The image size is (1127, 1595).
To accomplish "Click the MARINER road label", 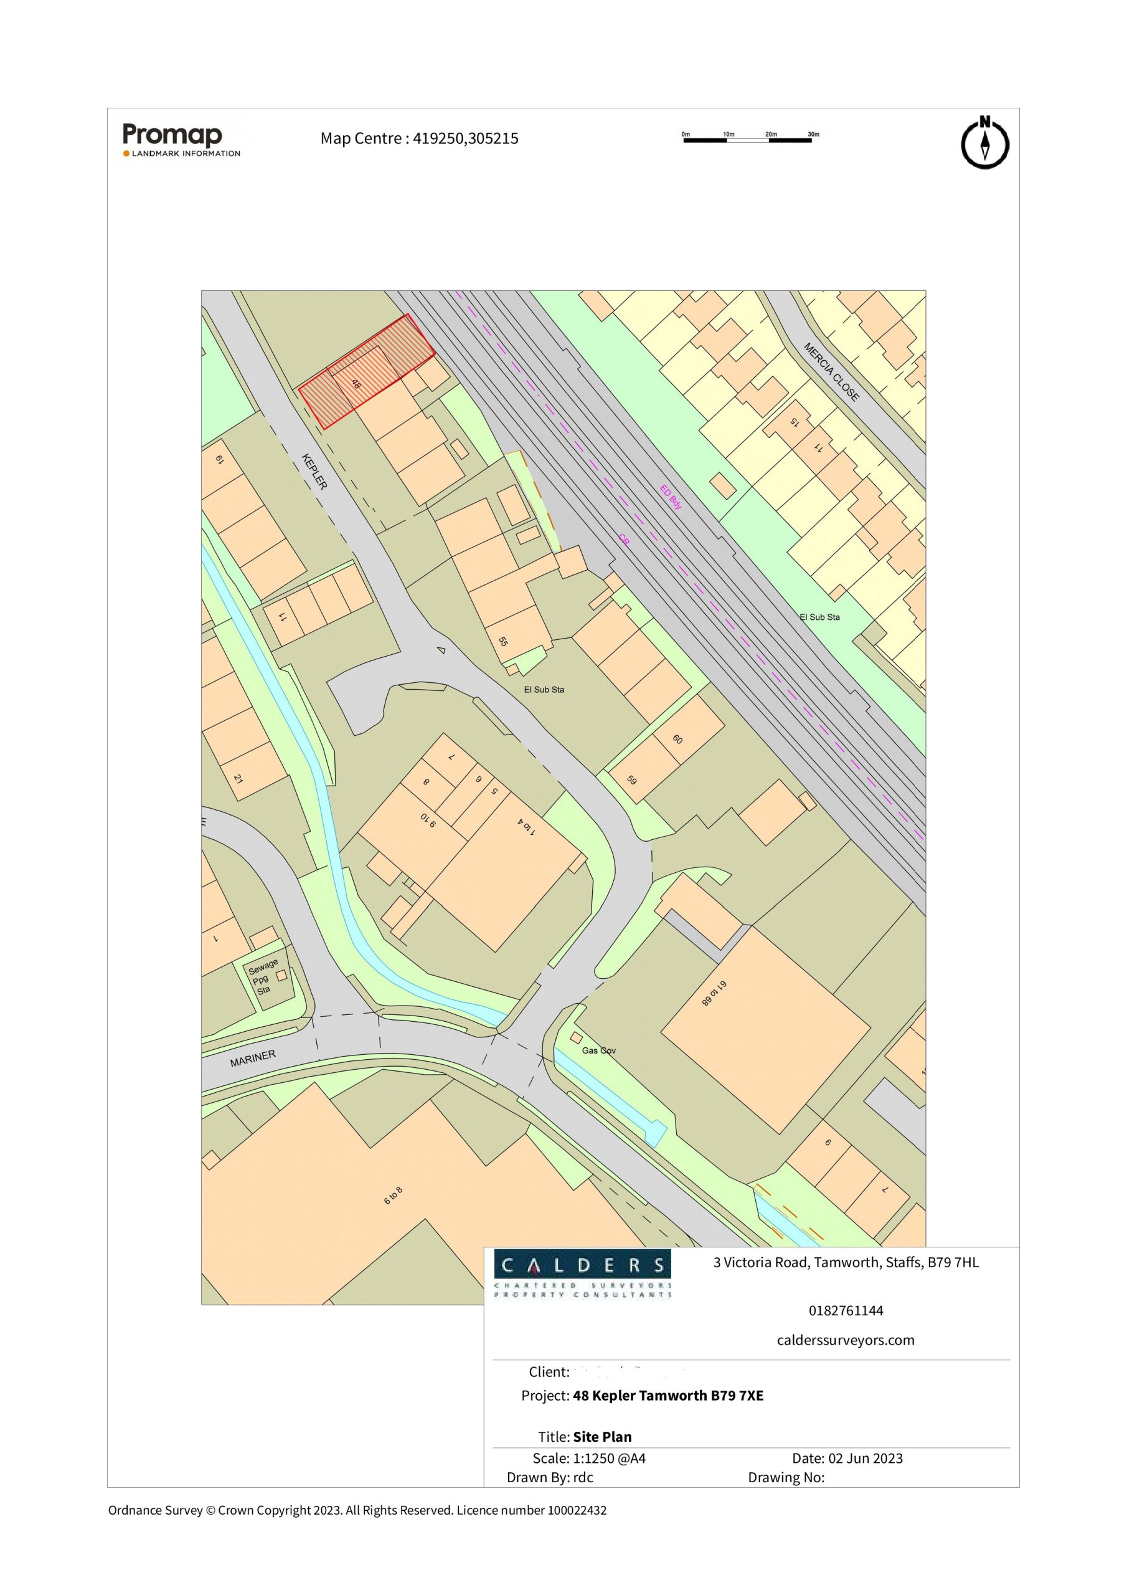I will click(253, 1058).
